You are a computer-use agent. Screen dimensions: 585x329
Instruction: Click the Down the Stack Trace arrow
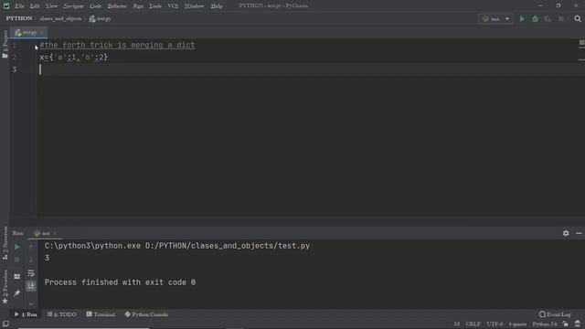coord(31,260)
